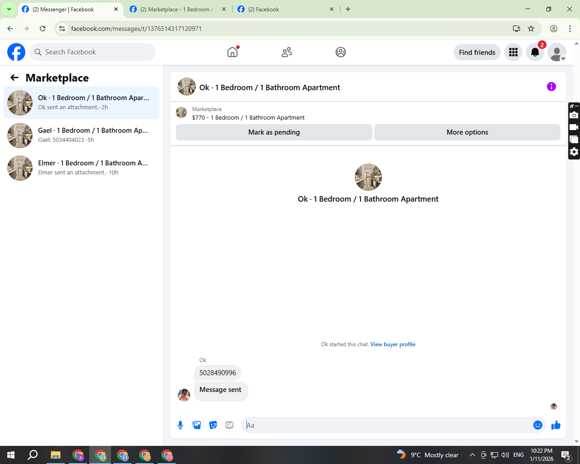Screen dimensions: 580x464
Task: Send a thumbs up like
Action: (x=556, y=425)
